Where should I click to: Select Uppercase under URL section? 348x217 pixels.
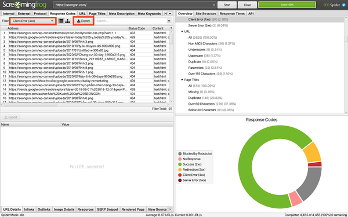pyautogui.click(x=204, y=56)
